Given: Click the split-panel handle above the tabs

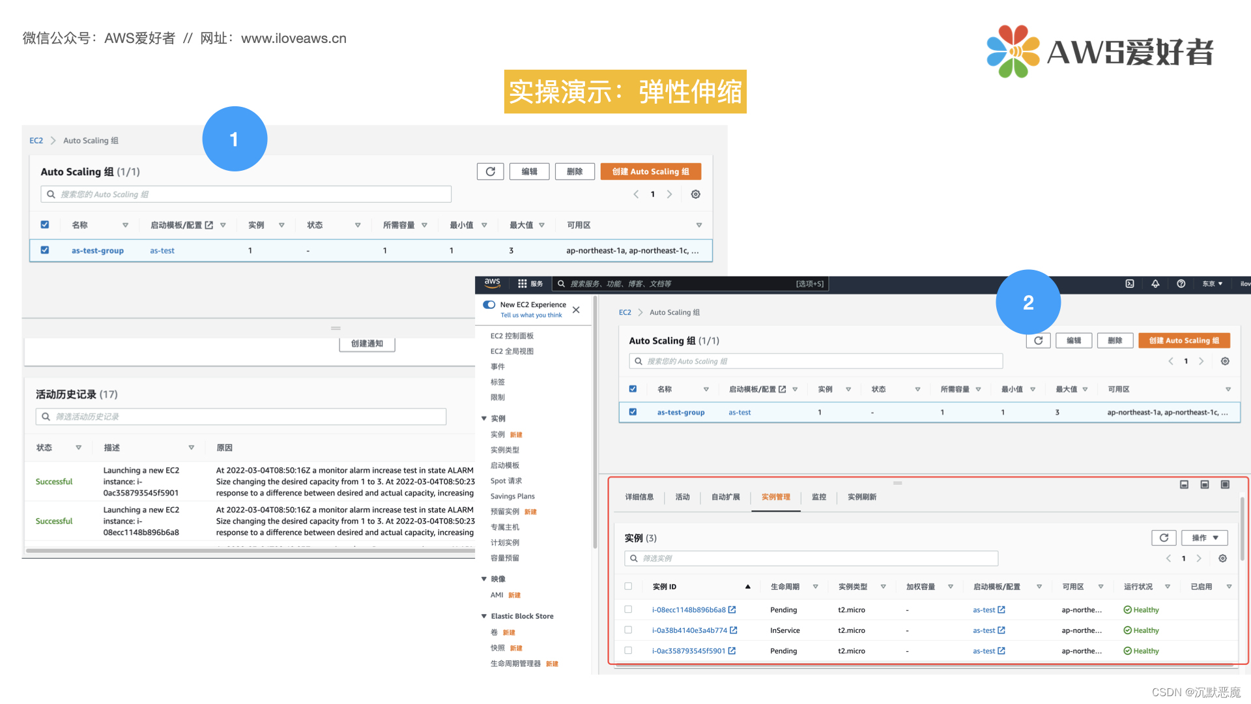Looking at the screenshot, I should coord(897,483).
